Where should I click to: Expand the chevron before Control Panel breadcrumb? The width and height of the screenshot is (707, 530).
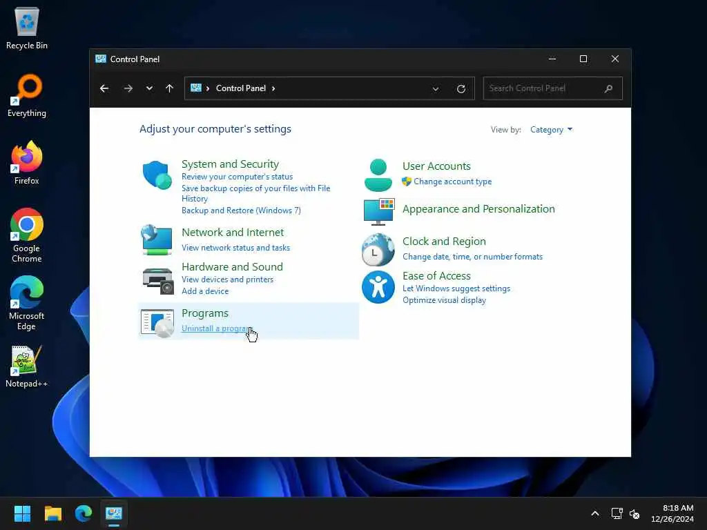click(208, 88)
